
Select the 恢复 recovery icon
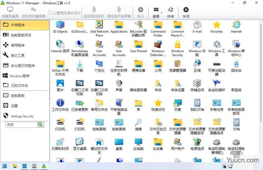point(178,105)
